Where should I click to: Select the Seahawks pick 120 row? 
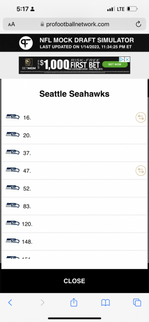[74, 224]
